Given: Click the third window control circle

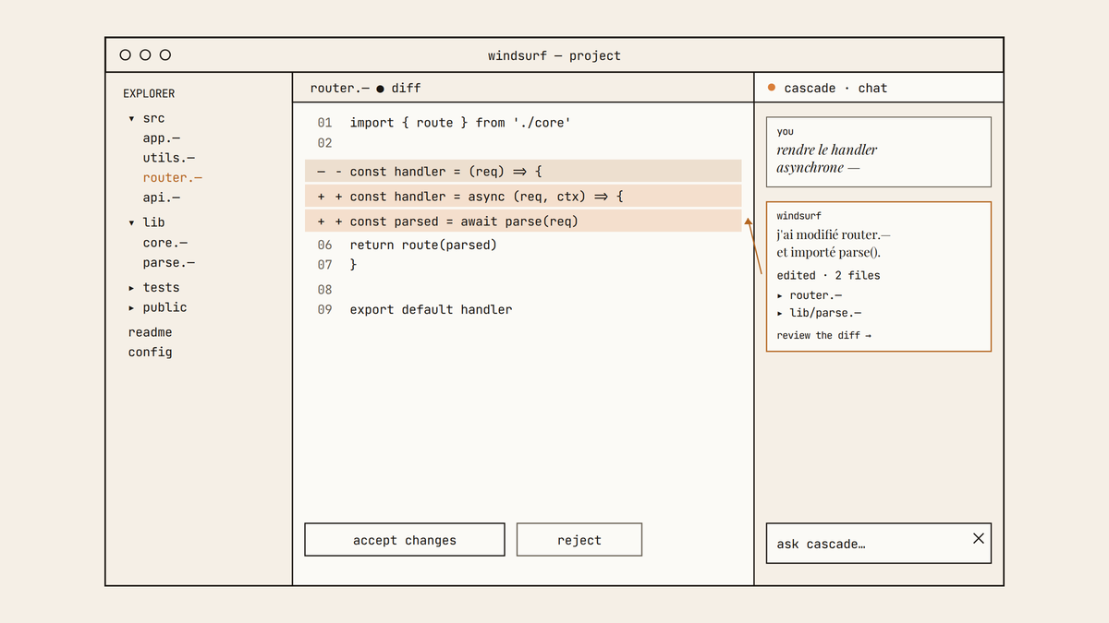Looking at the screenshot, I should point(165,55).
